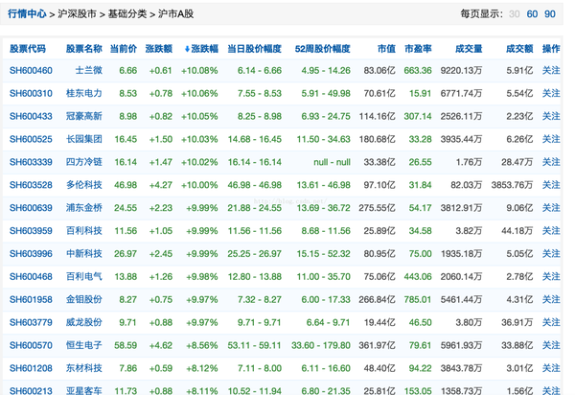Open stock name 中新科技
This screenshot has height=395, width=575.
[x=84, y=254]
